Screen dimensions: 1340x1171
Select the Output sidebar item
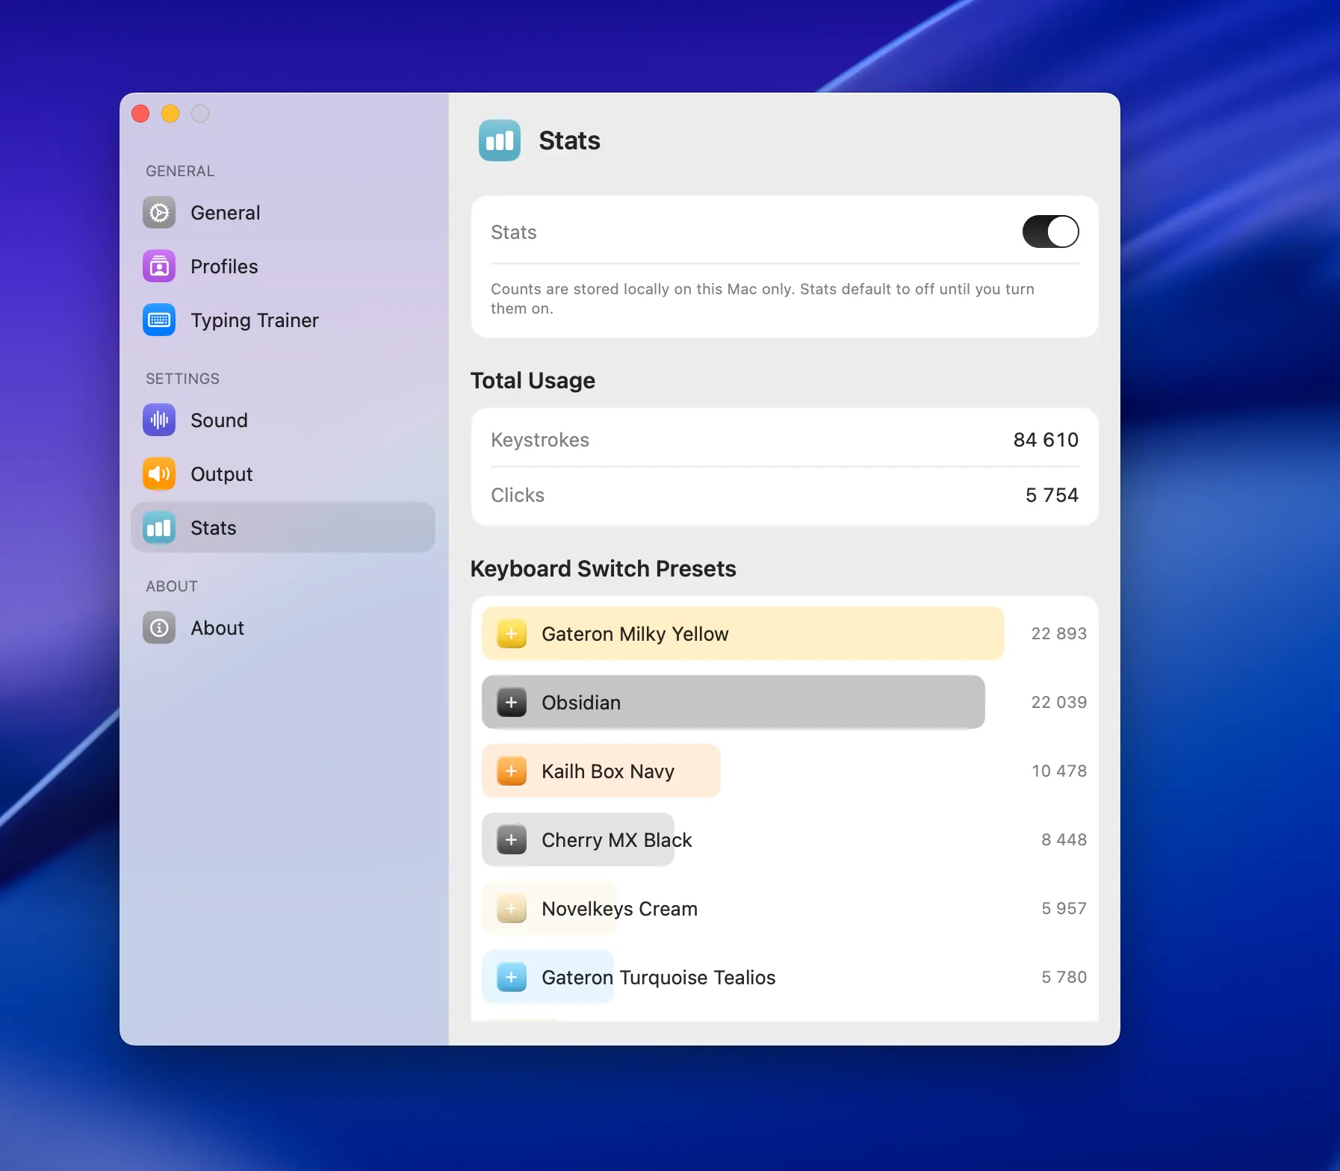283,474
